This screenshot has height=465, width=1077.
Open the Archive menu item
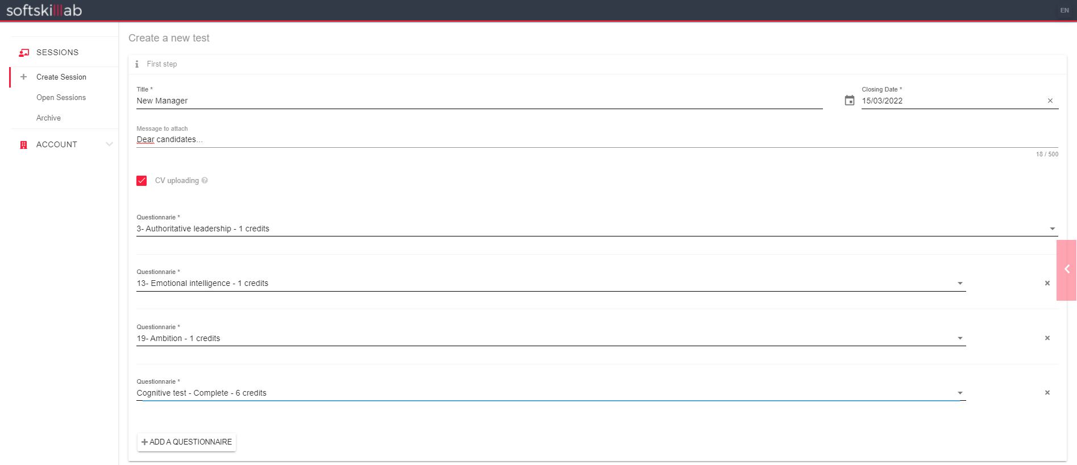[x=48, y=118]
